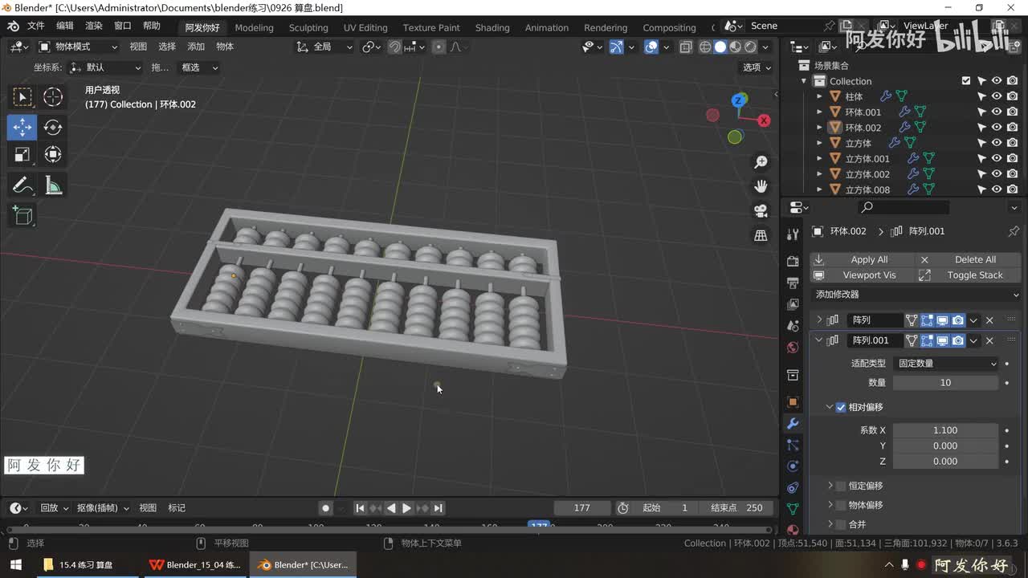Switch to wireframe viewport shading
This screenshot has height=578, width=1028.
tap(705, 47)
